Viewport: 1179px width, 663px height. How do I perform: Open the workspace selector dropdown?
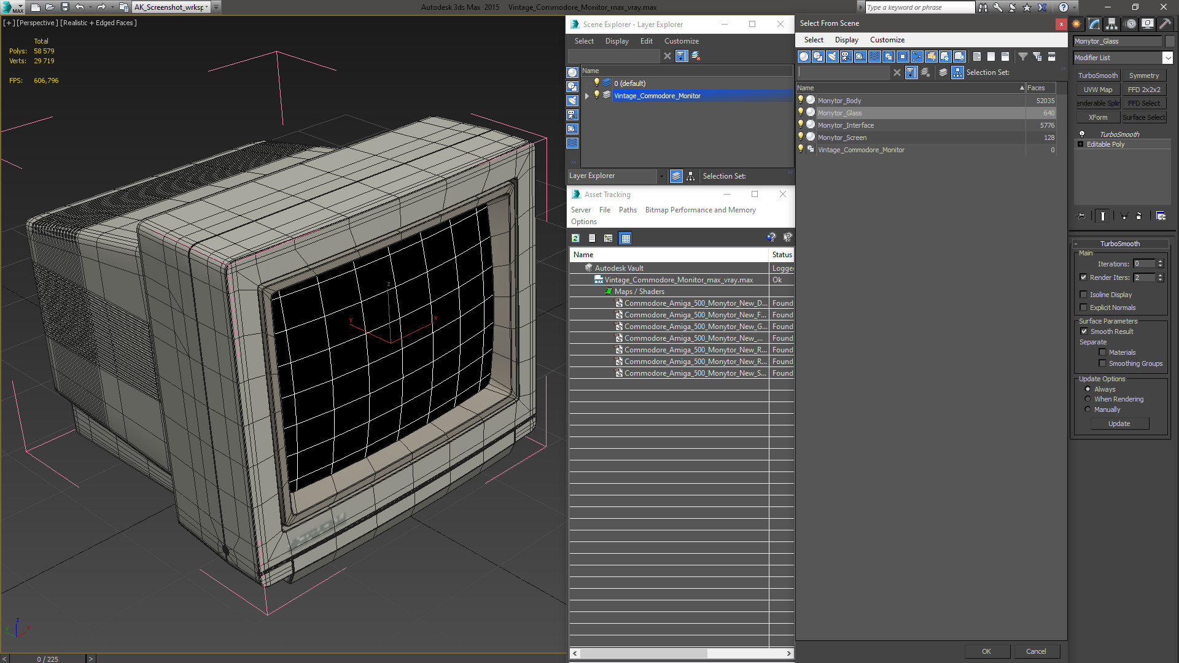click(x=207, y=7)
